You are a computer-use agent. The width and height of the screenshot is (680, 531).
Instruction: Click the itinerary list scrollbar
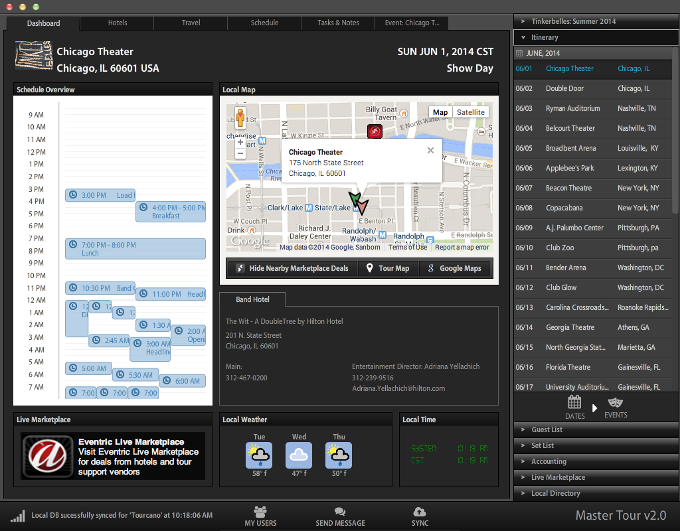(675, 130)
